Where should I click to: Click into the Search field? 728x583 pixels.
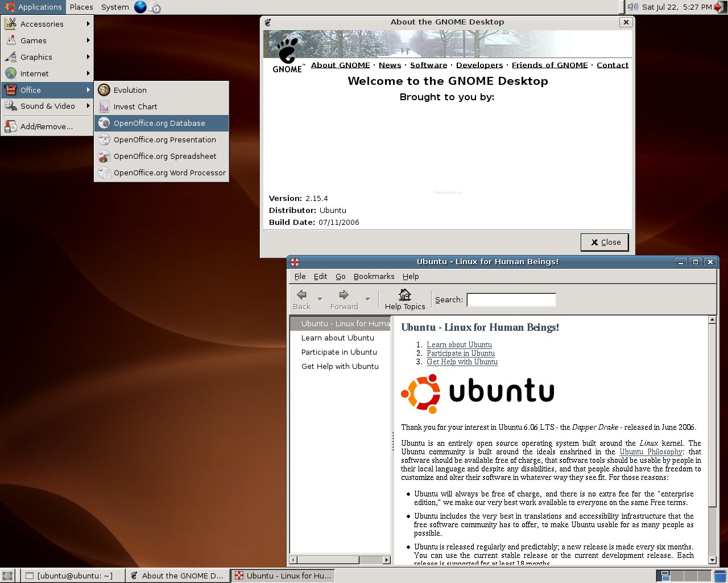pyautogui.click(x=511, y=299)
